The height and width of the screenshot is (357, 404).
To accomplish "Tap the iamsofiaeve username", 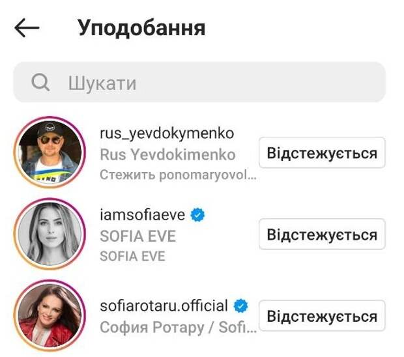I will point(143,215).
